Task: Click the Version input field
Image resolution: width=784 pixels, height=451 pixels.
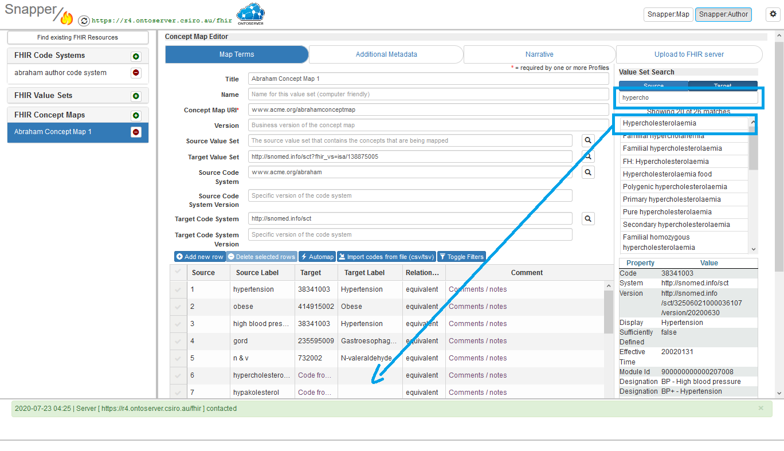Action: [429, 125]
